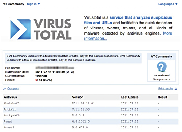
Task: Click the Avast antivirus row name
Action: tap(8, 121)
